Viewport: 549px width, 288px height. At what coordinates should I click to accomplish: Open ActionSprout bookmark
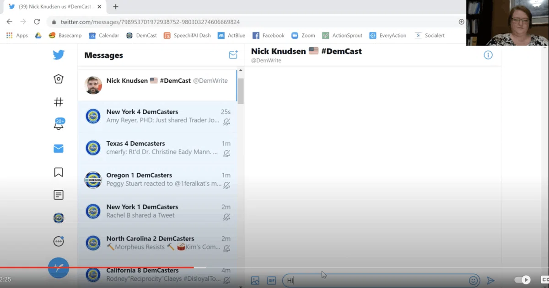pyautogui.click(x=342, y=35)
